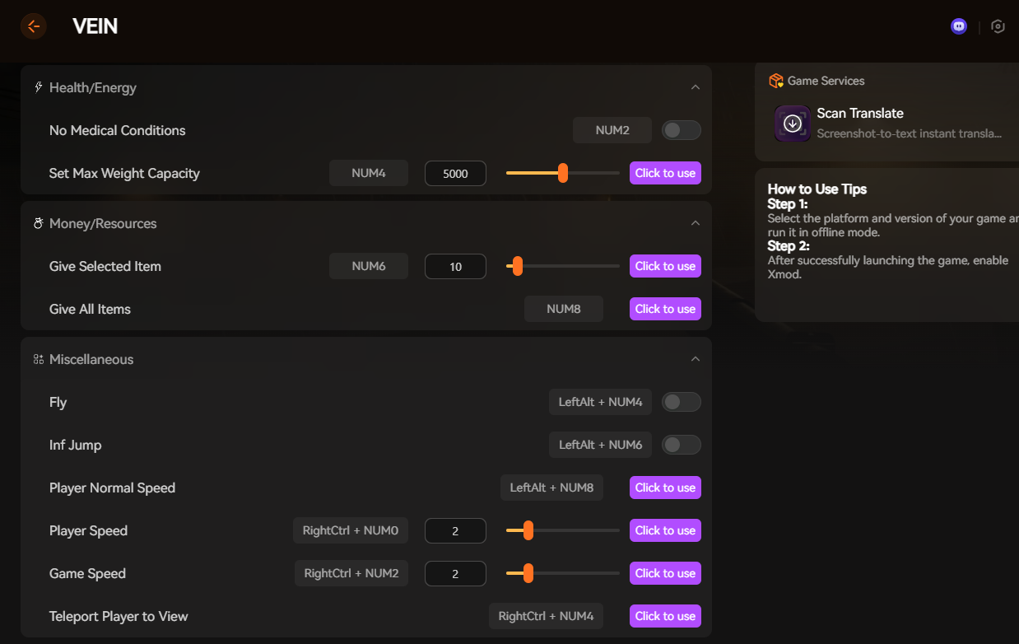Image resolution: width=1019 pixels, height=644 pixels.
Task: Open the Discord icon in header
Action: point(958,26)
